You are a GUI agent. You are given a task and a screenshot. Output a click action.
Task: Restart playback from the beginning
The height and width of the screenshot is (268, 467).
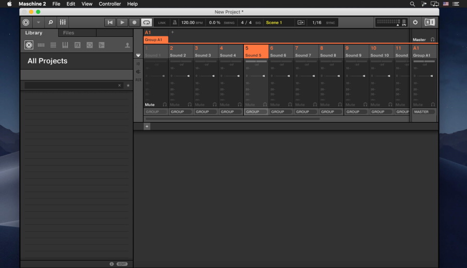pos(110,22)
